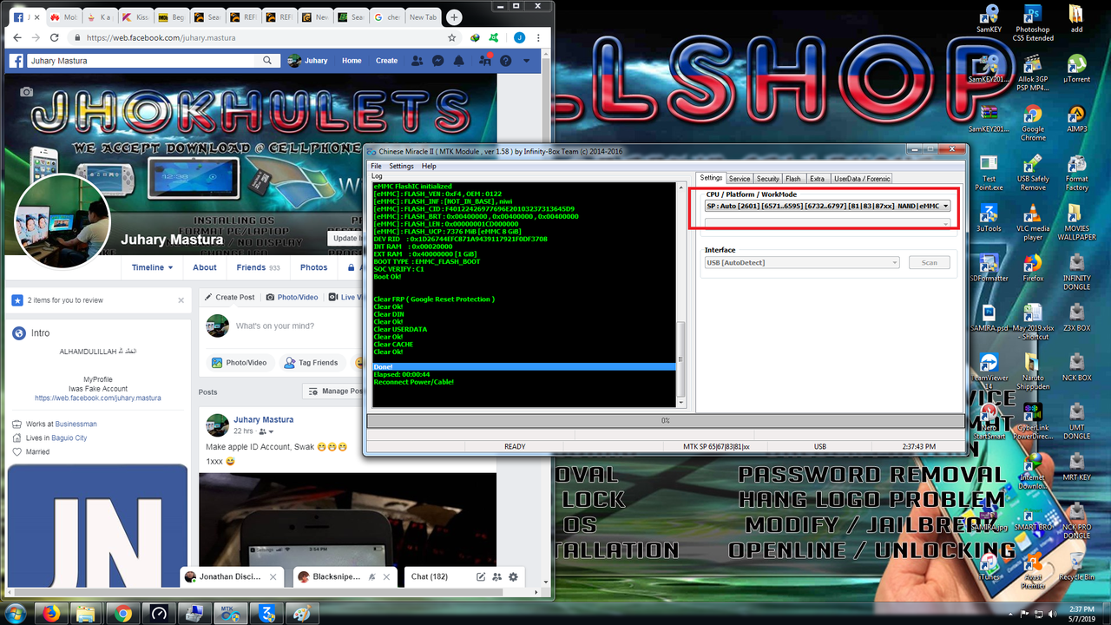Open Timeline dropdown on Facebook profile

[152, 267]
